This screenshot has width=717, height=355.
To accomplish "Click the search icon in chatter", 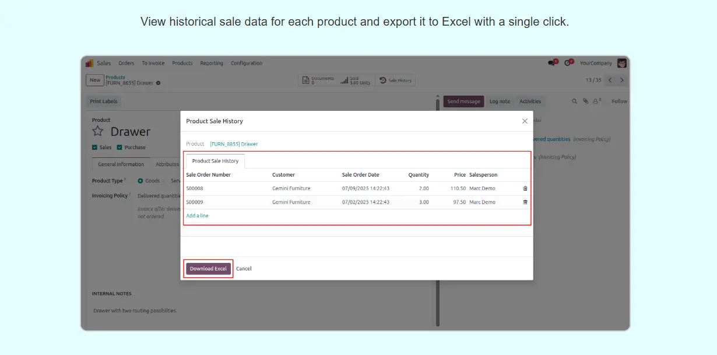I will coord(574,101).
